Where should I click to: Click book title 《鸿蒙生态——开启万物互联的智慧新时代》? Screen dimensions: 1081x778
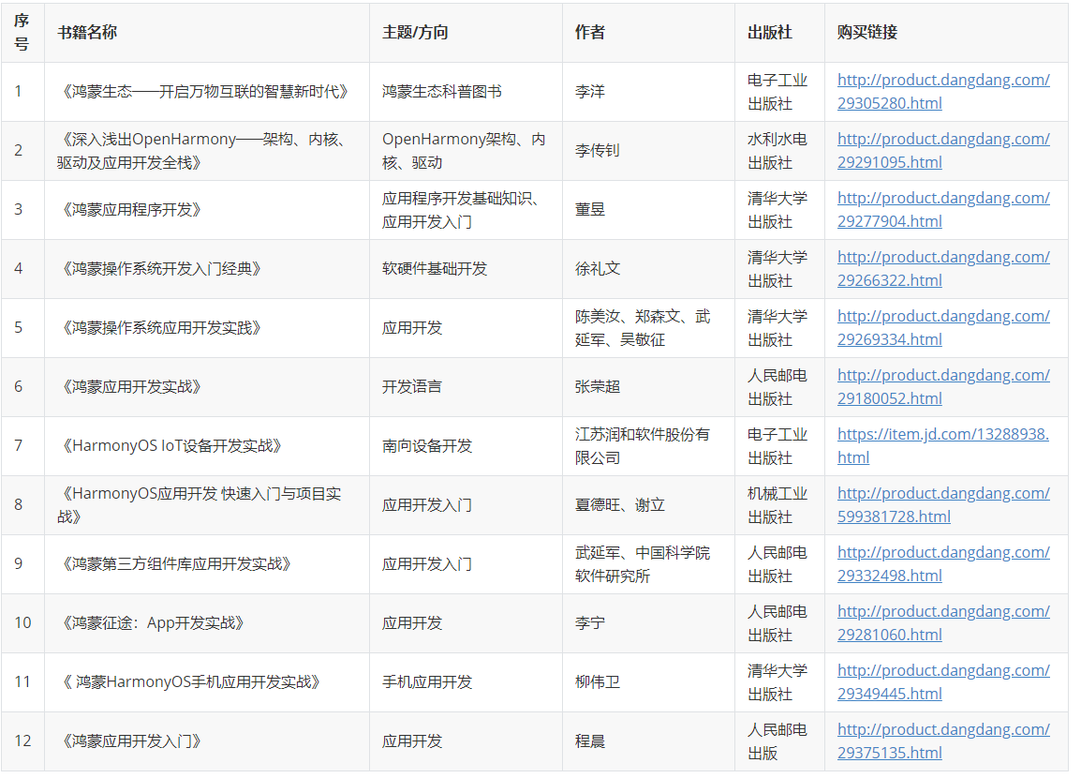[203, 92]
